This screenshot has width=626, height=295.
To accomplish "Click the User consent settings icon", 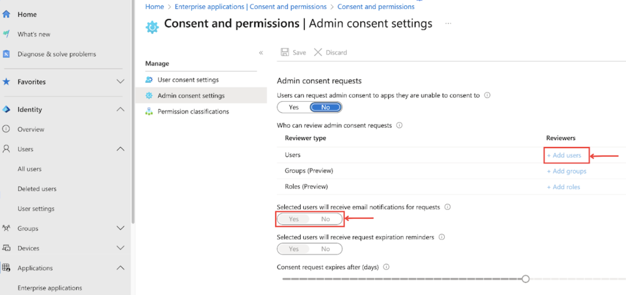I will (149, 79).
